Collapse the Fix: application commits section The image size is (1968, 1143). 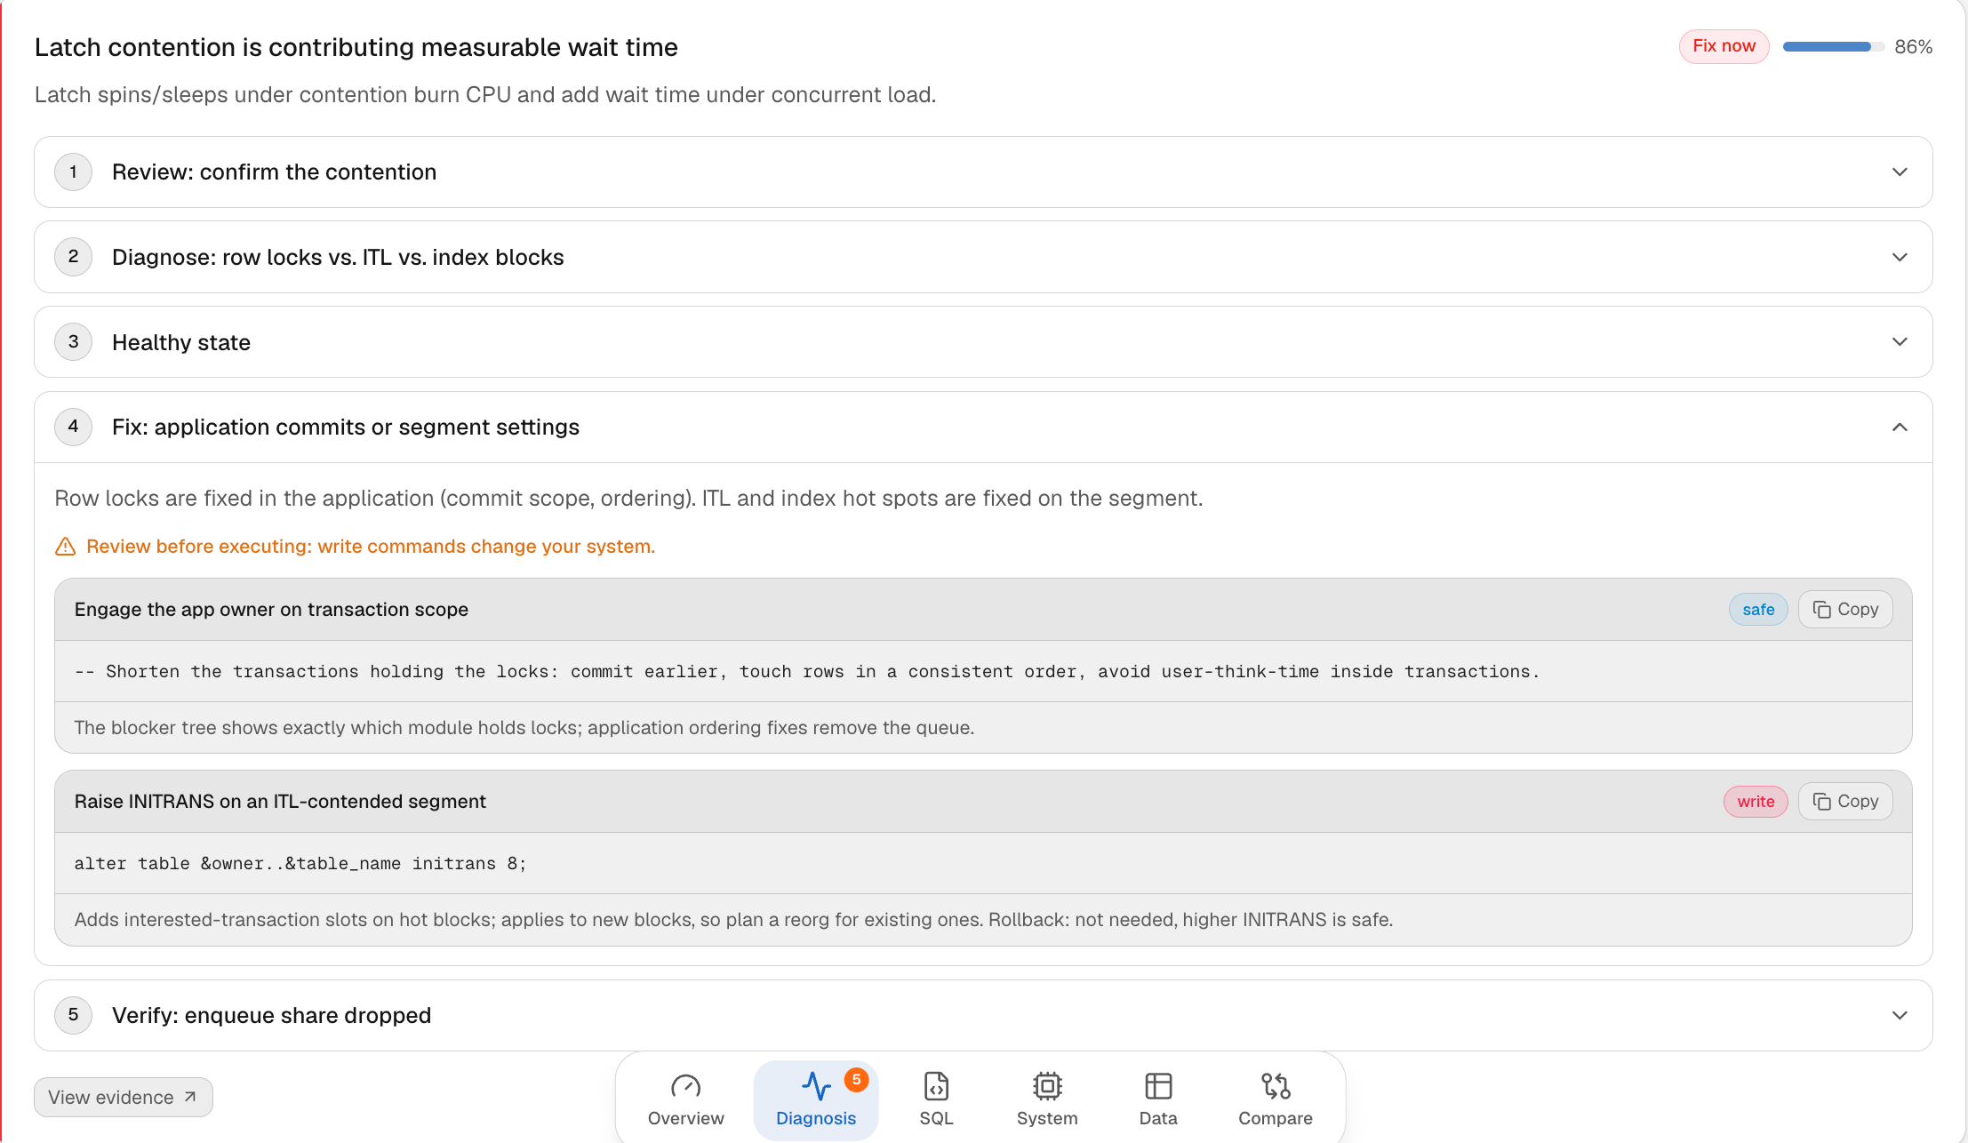(983, 428)
